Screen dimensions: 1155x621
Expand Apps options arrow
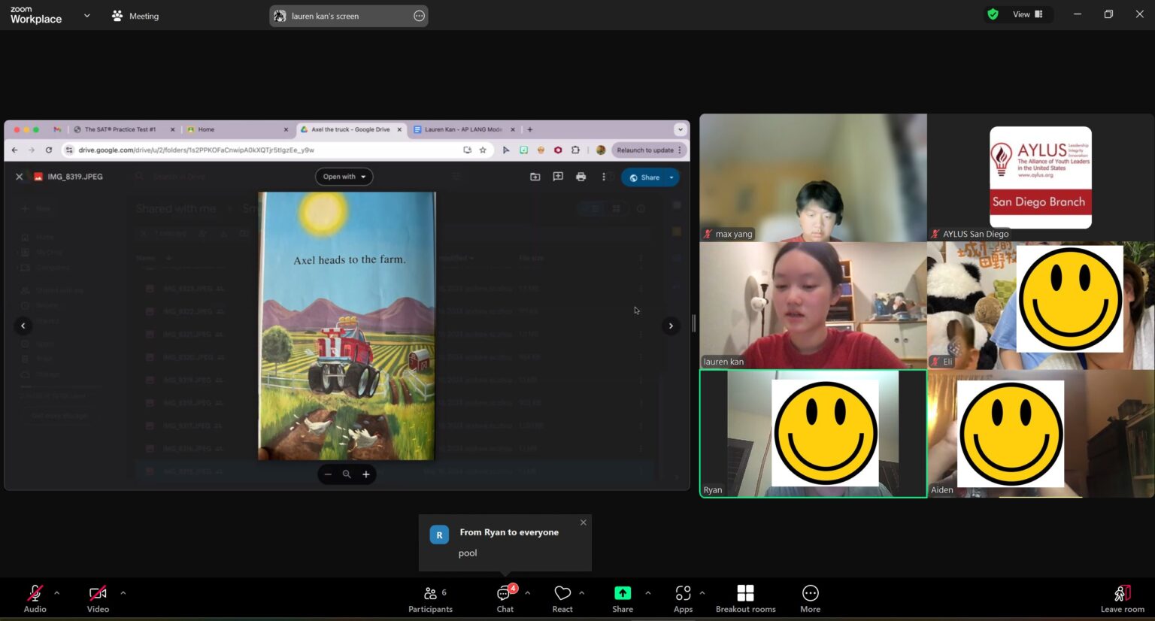[x=702, y=593]
